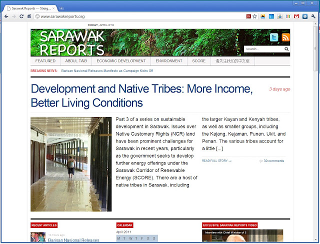Click the page vertical scrollbar thumb
320x244 pixels.
tap(315, 48)
